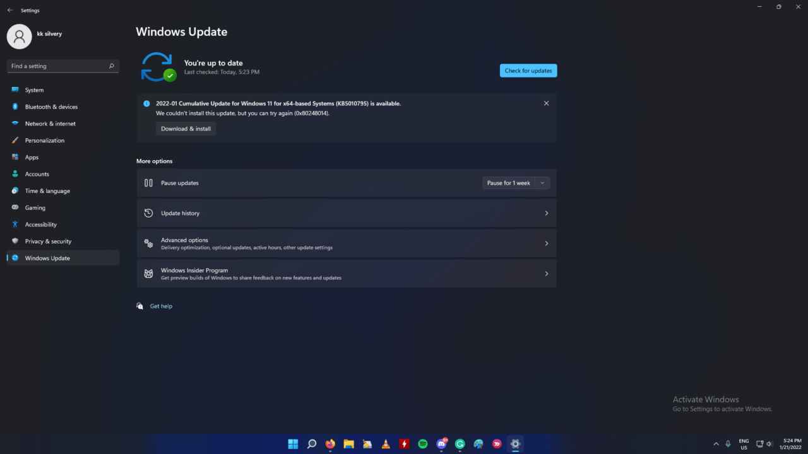Screen dimensions: 808x454
Task: Launch VLC media player from taskbar
Action: [386, 444]
